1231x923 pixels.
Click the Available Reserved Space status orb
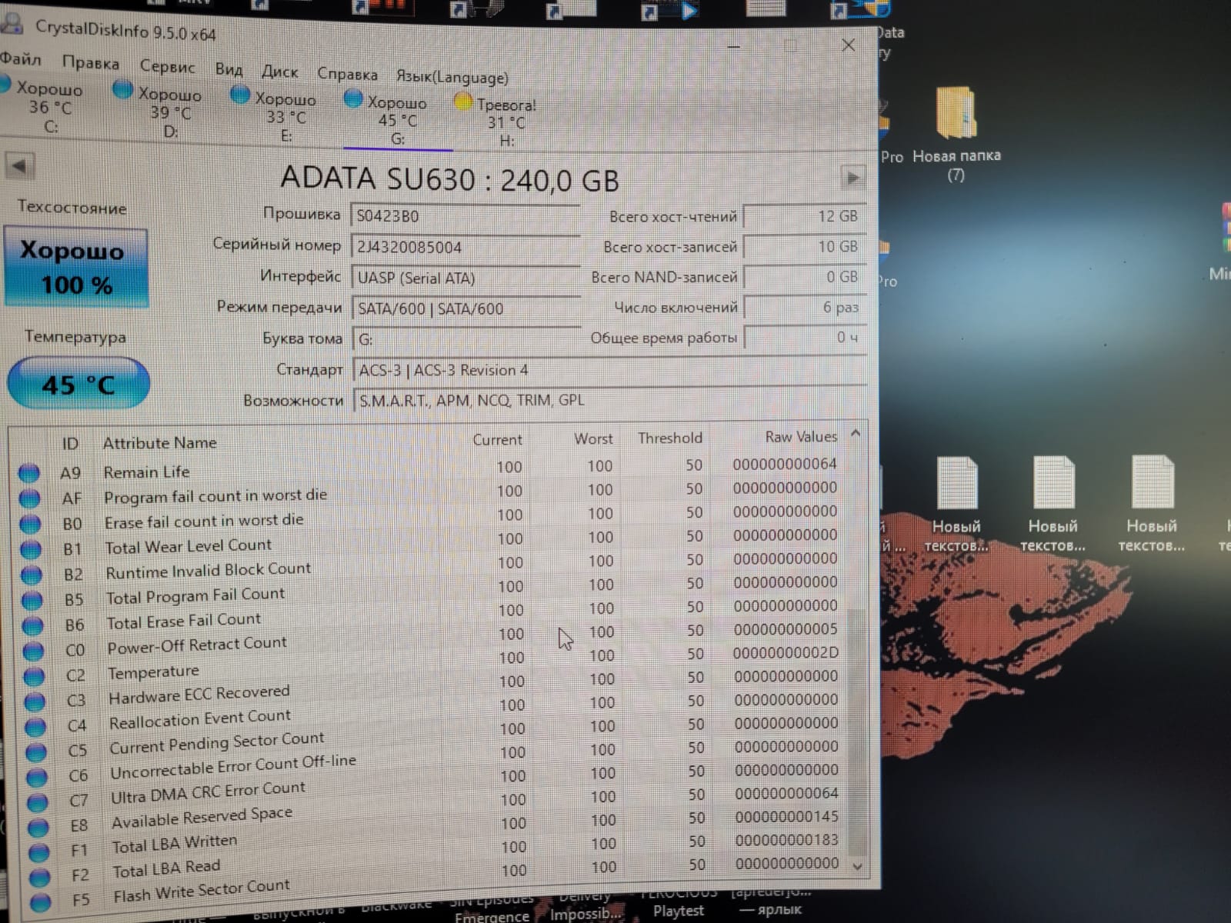pos(39,828)
